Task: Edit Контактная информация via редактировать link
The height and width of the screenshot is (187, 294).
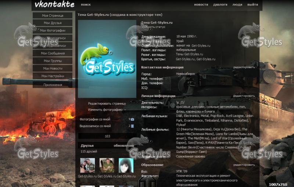Action: [244, 67]
